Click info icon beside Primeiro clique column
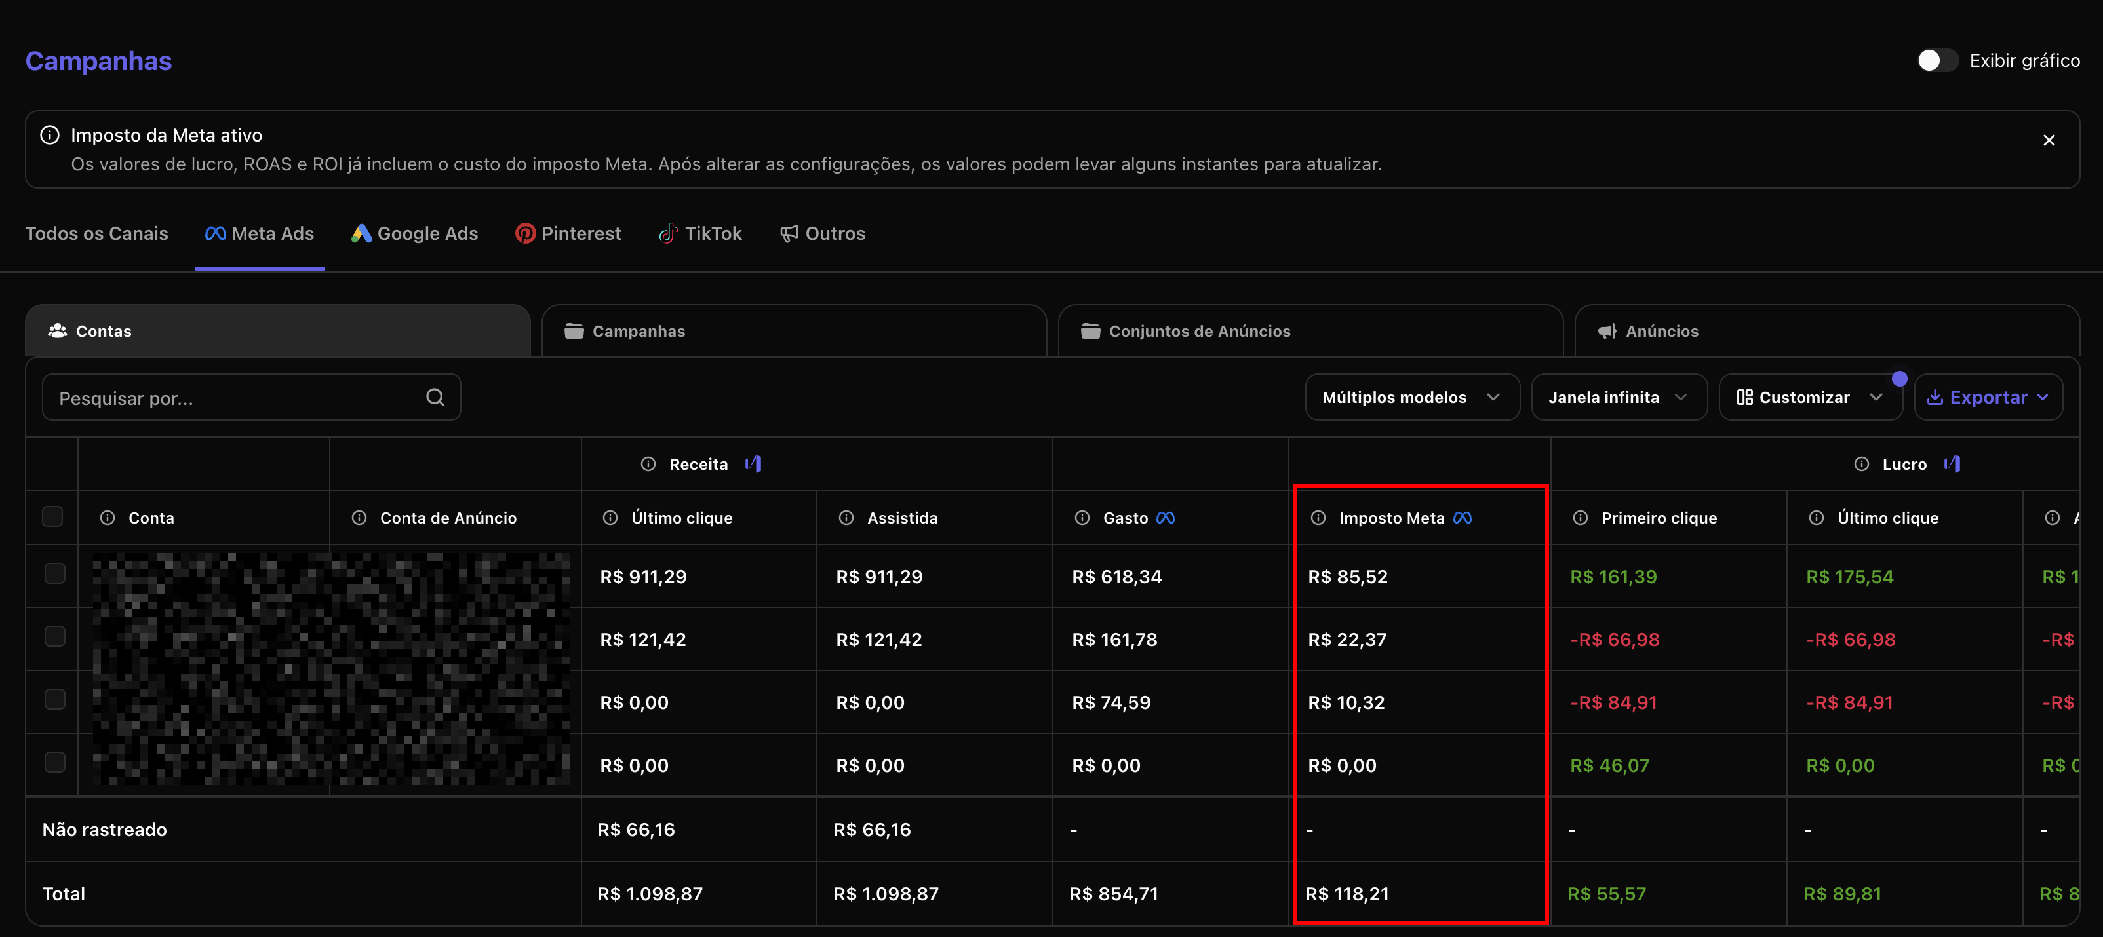Screen dimensions: 2103x937 click(x=1580, y=518)
